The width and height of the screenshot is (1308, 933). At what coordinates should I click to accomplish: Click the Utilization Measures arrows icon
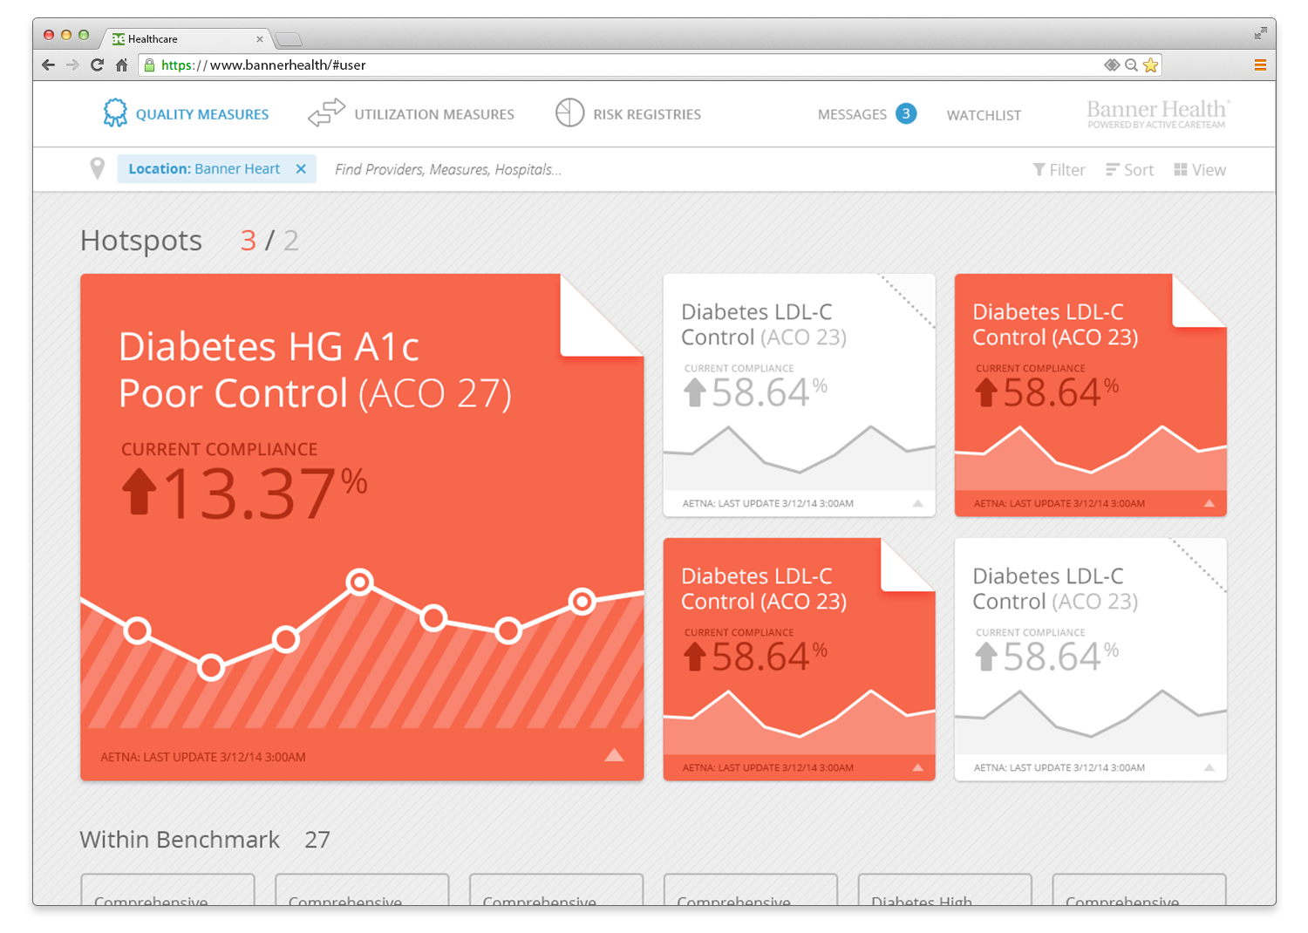click(x=326, y=113)
